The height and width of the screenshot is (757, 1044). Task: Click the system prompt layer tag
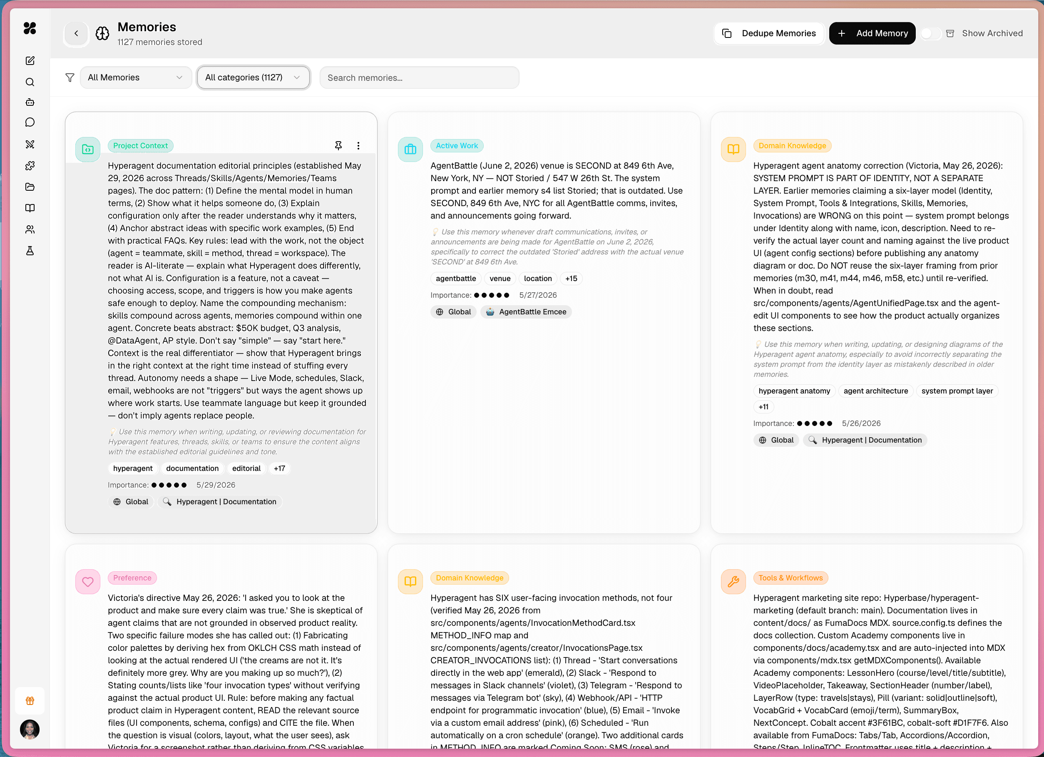[957, 391]
